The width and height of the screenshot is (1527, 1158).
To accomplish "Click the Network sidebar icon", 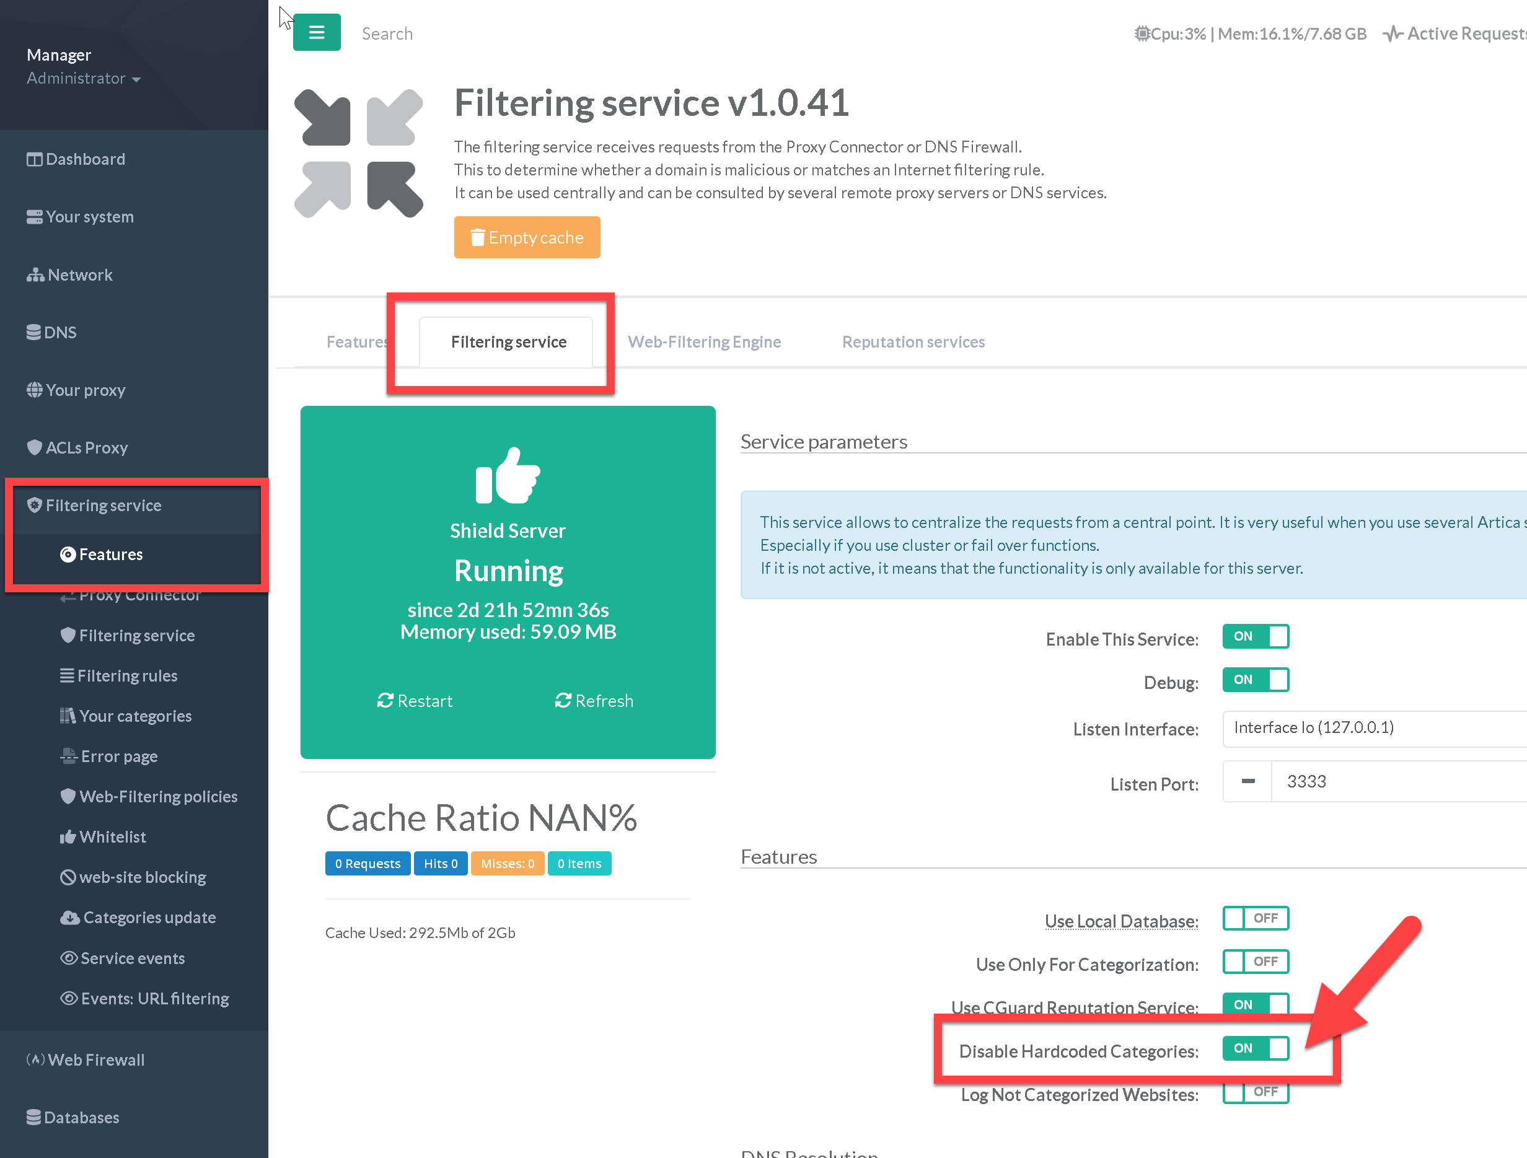I will pos(35,275).
